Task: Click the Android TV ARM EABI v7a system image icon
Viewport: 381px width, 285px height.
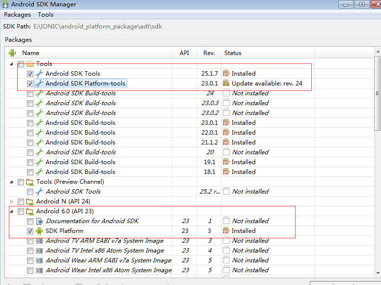Action: coord(39,241)
